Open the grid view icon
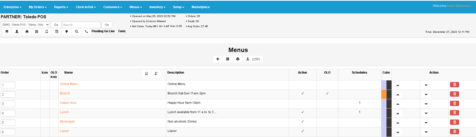 click(x=37, y=32)
